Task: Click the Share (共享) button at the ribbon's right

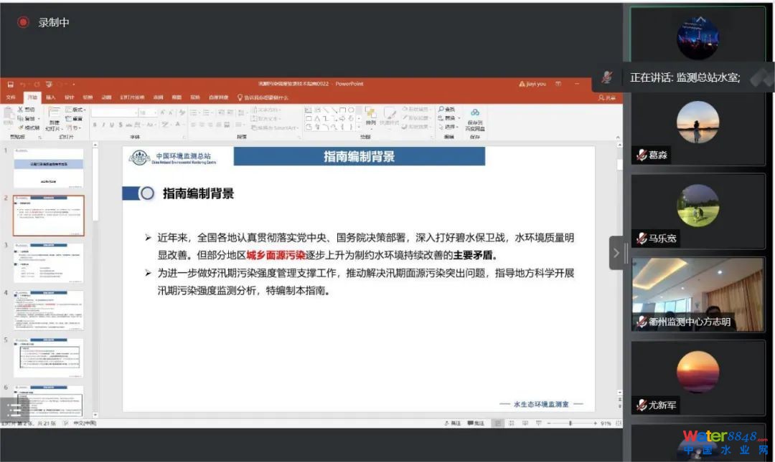Action: (608, 97)
